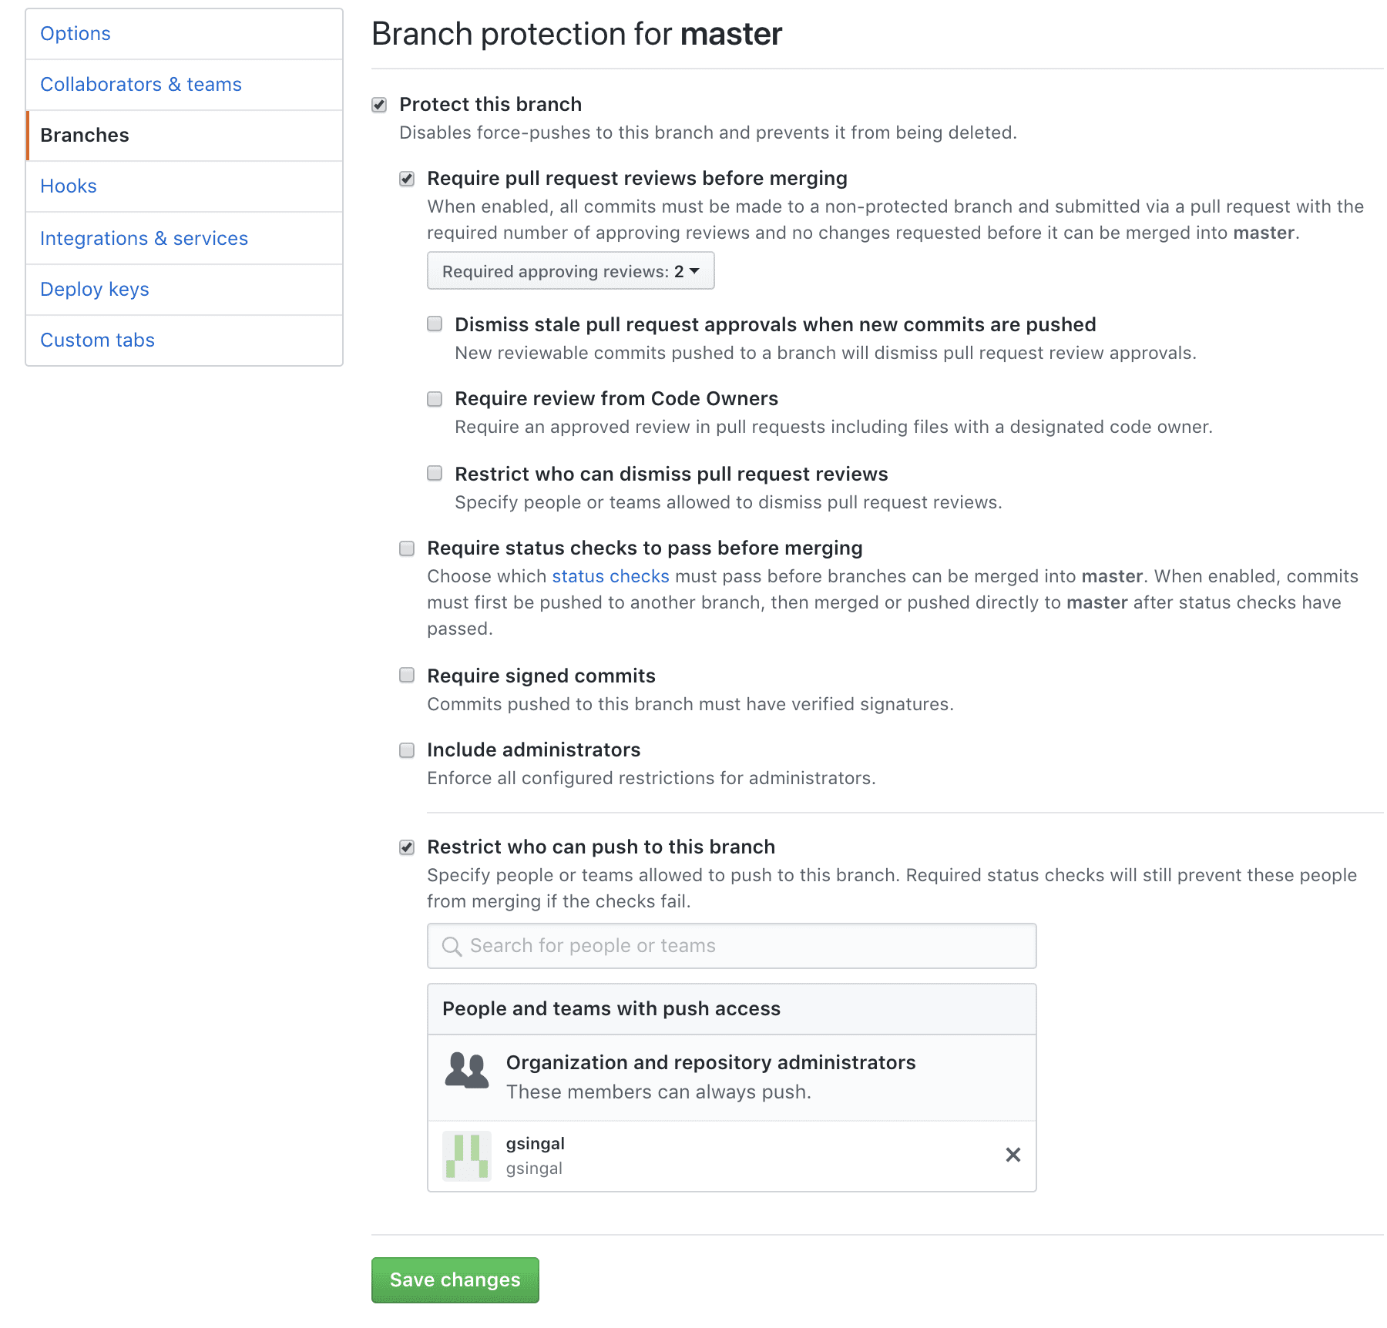
Task: Click gsingal's contribution graph avatar
Action: click(x=465, y=1155)
